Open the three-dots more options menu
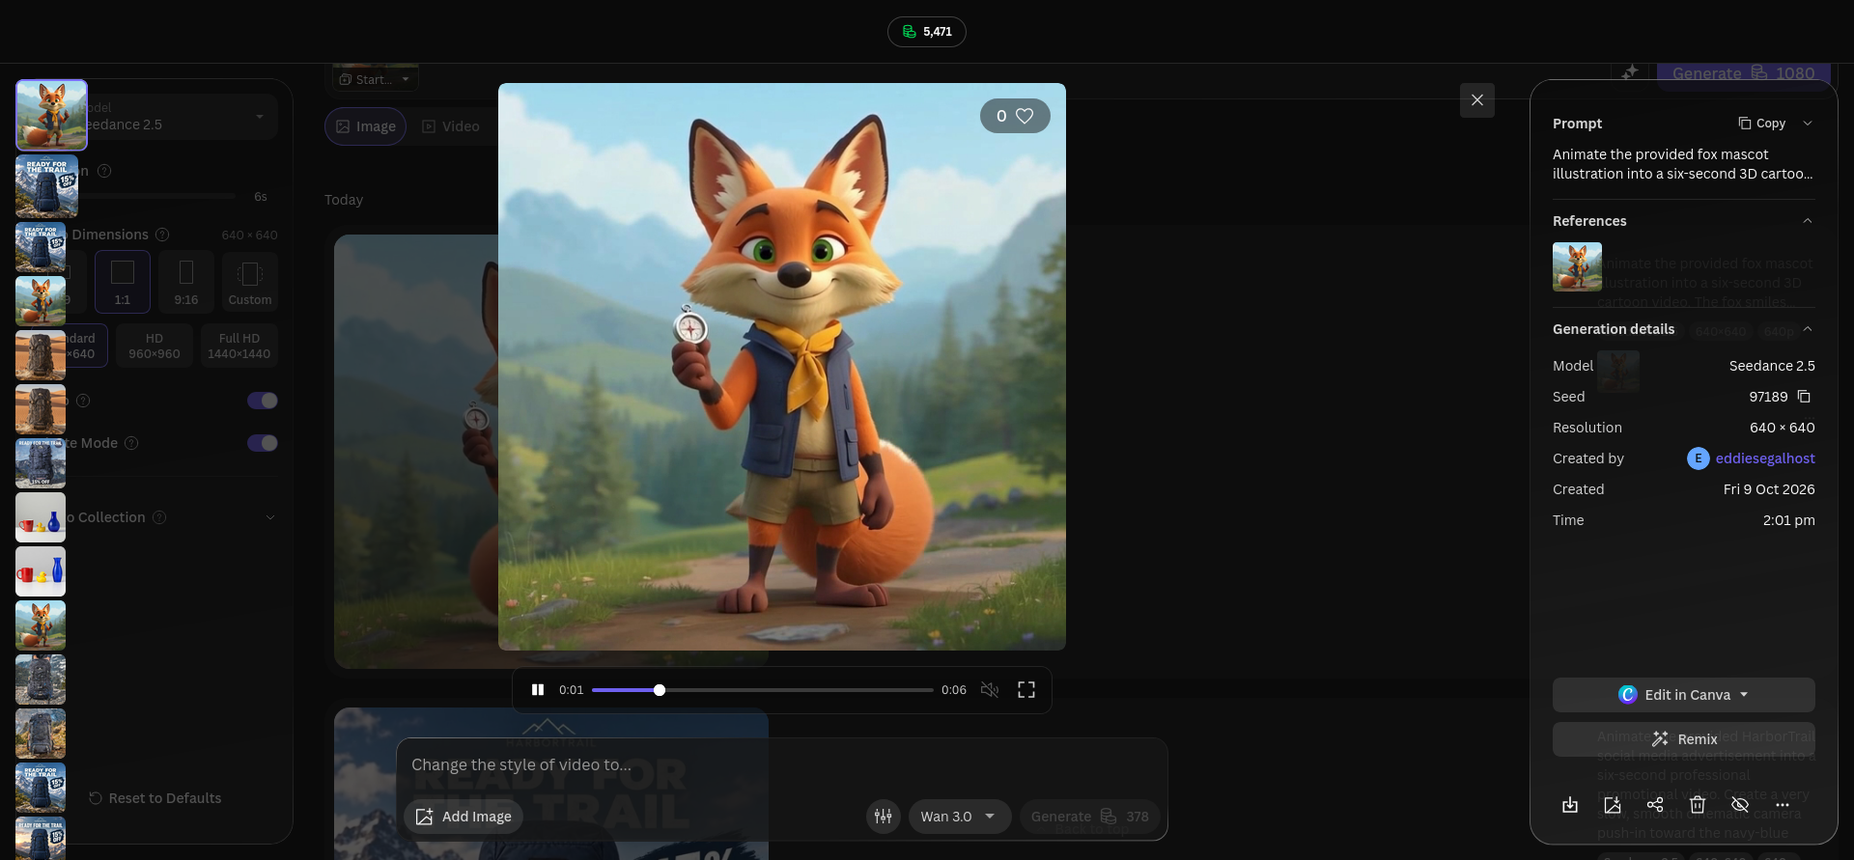This screenshot has width=1854, height=860. tap(1783, 805)
